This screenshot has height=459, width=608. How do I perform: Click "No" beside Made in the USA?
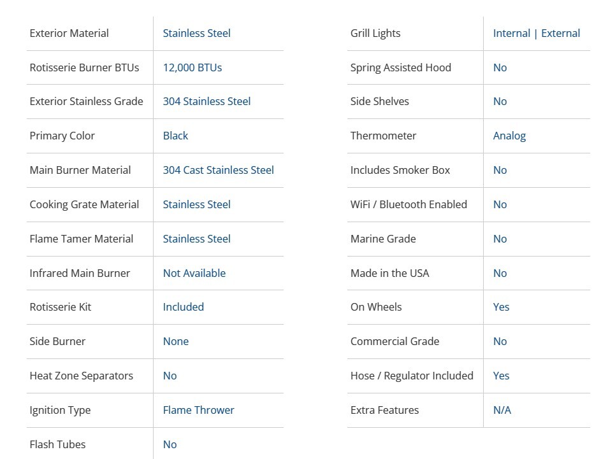tap(500, 273)
